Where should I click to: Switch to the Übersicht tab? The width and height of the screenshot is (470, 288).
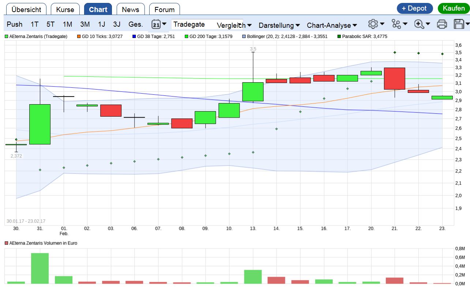[x=26, y=10]
